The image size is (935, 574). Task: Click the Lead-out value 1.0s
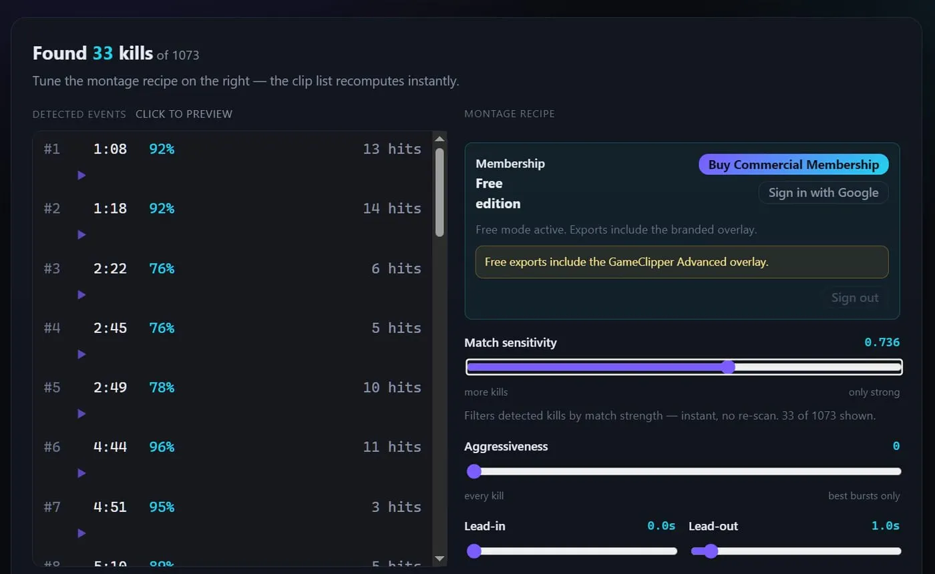coord(886,526)
